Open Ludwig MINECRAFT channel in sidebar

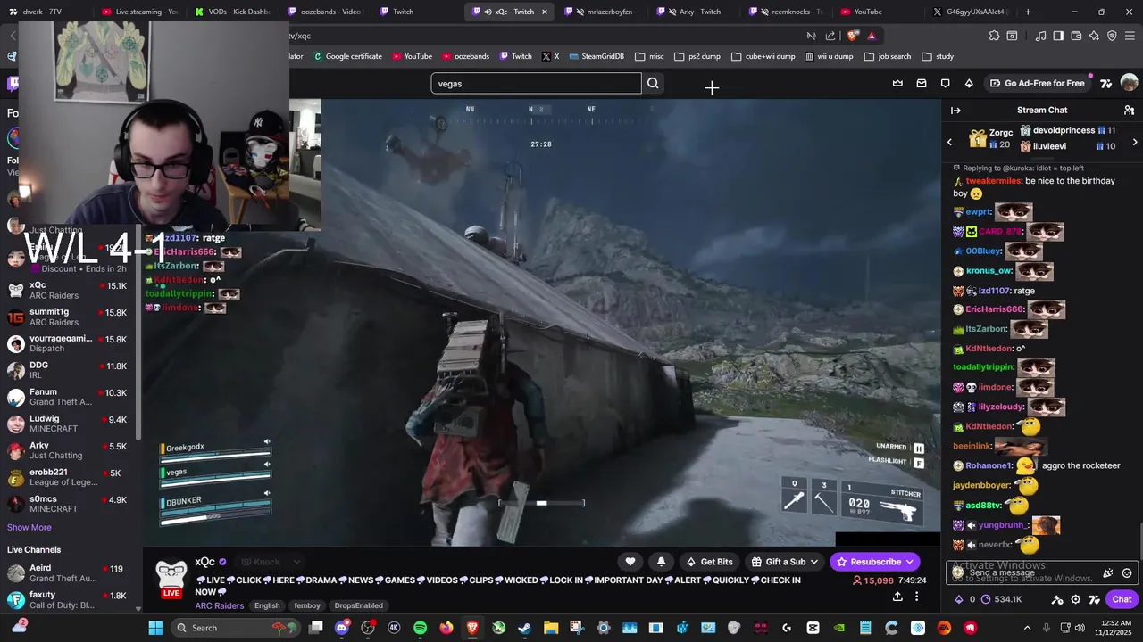click(x=68, y=424)
